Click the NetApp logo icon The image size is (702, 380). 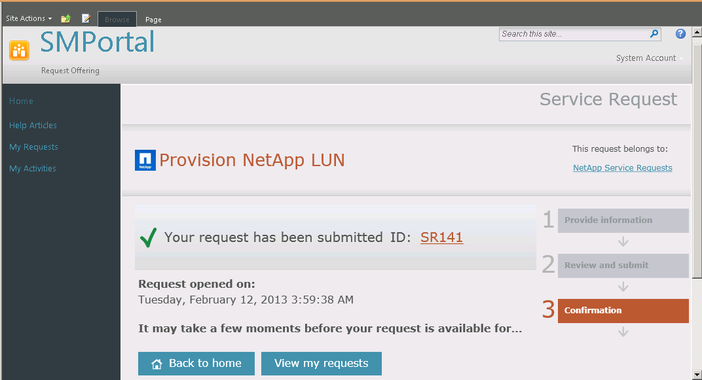click(145, 160)
